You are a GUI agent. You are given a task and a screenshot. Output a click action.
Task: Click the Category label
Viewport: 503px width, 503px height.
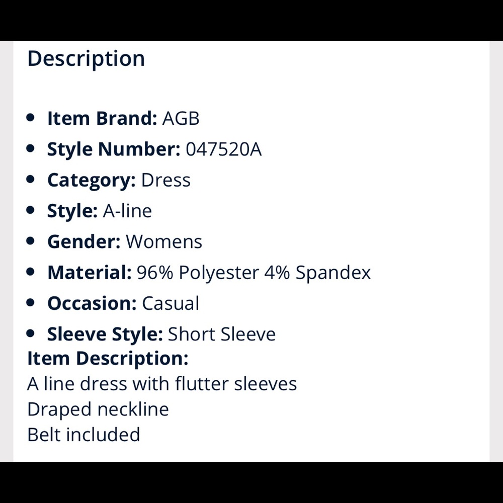click(x=92, y=180)
